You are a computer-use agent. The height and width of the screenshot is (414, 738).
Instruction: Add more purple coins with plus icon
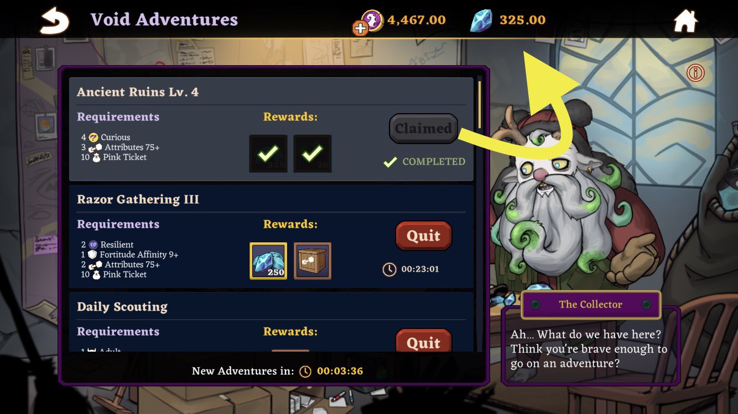361,28
